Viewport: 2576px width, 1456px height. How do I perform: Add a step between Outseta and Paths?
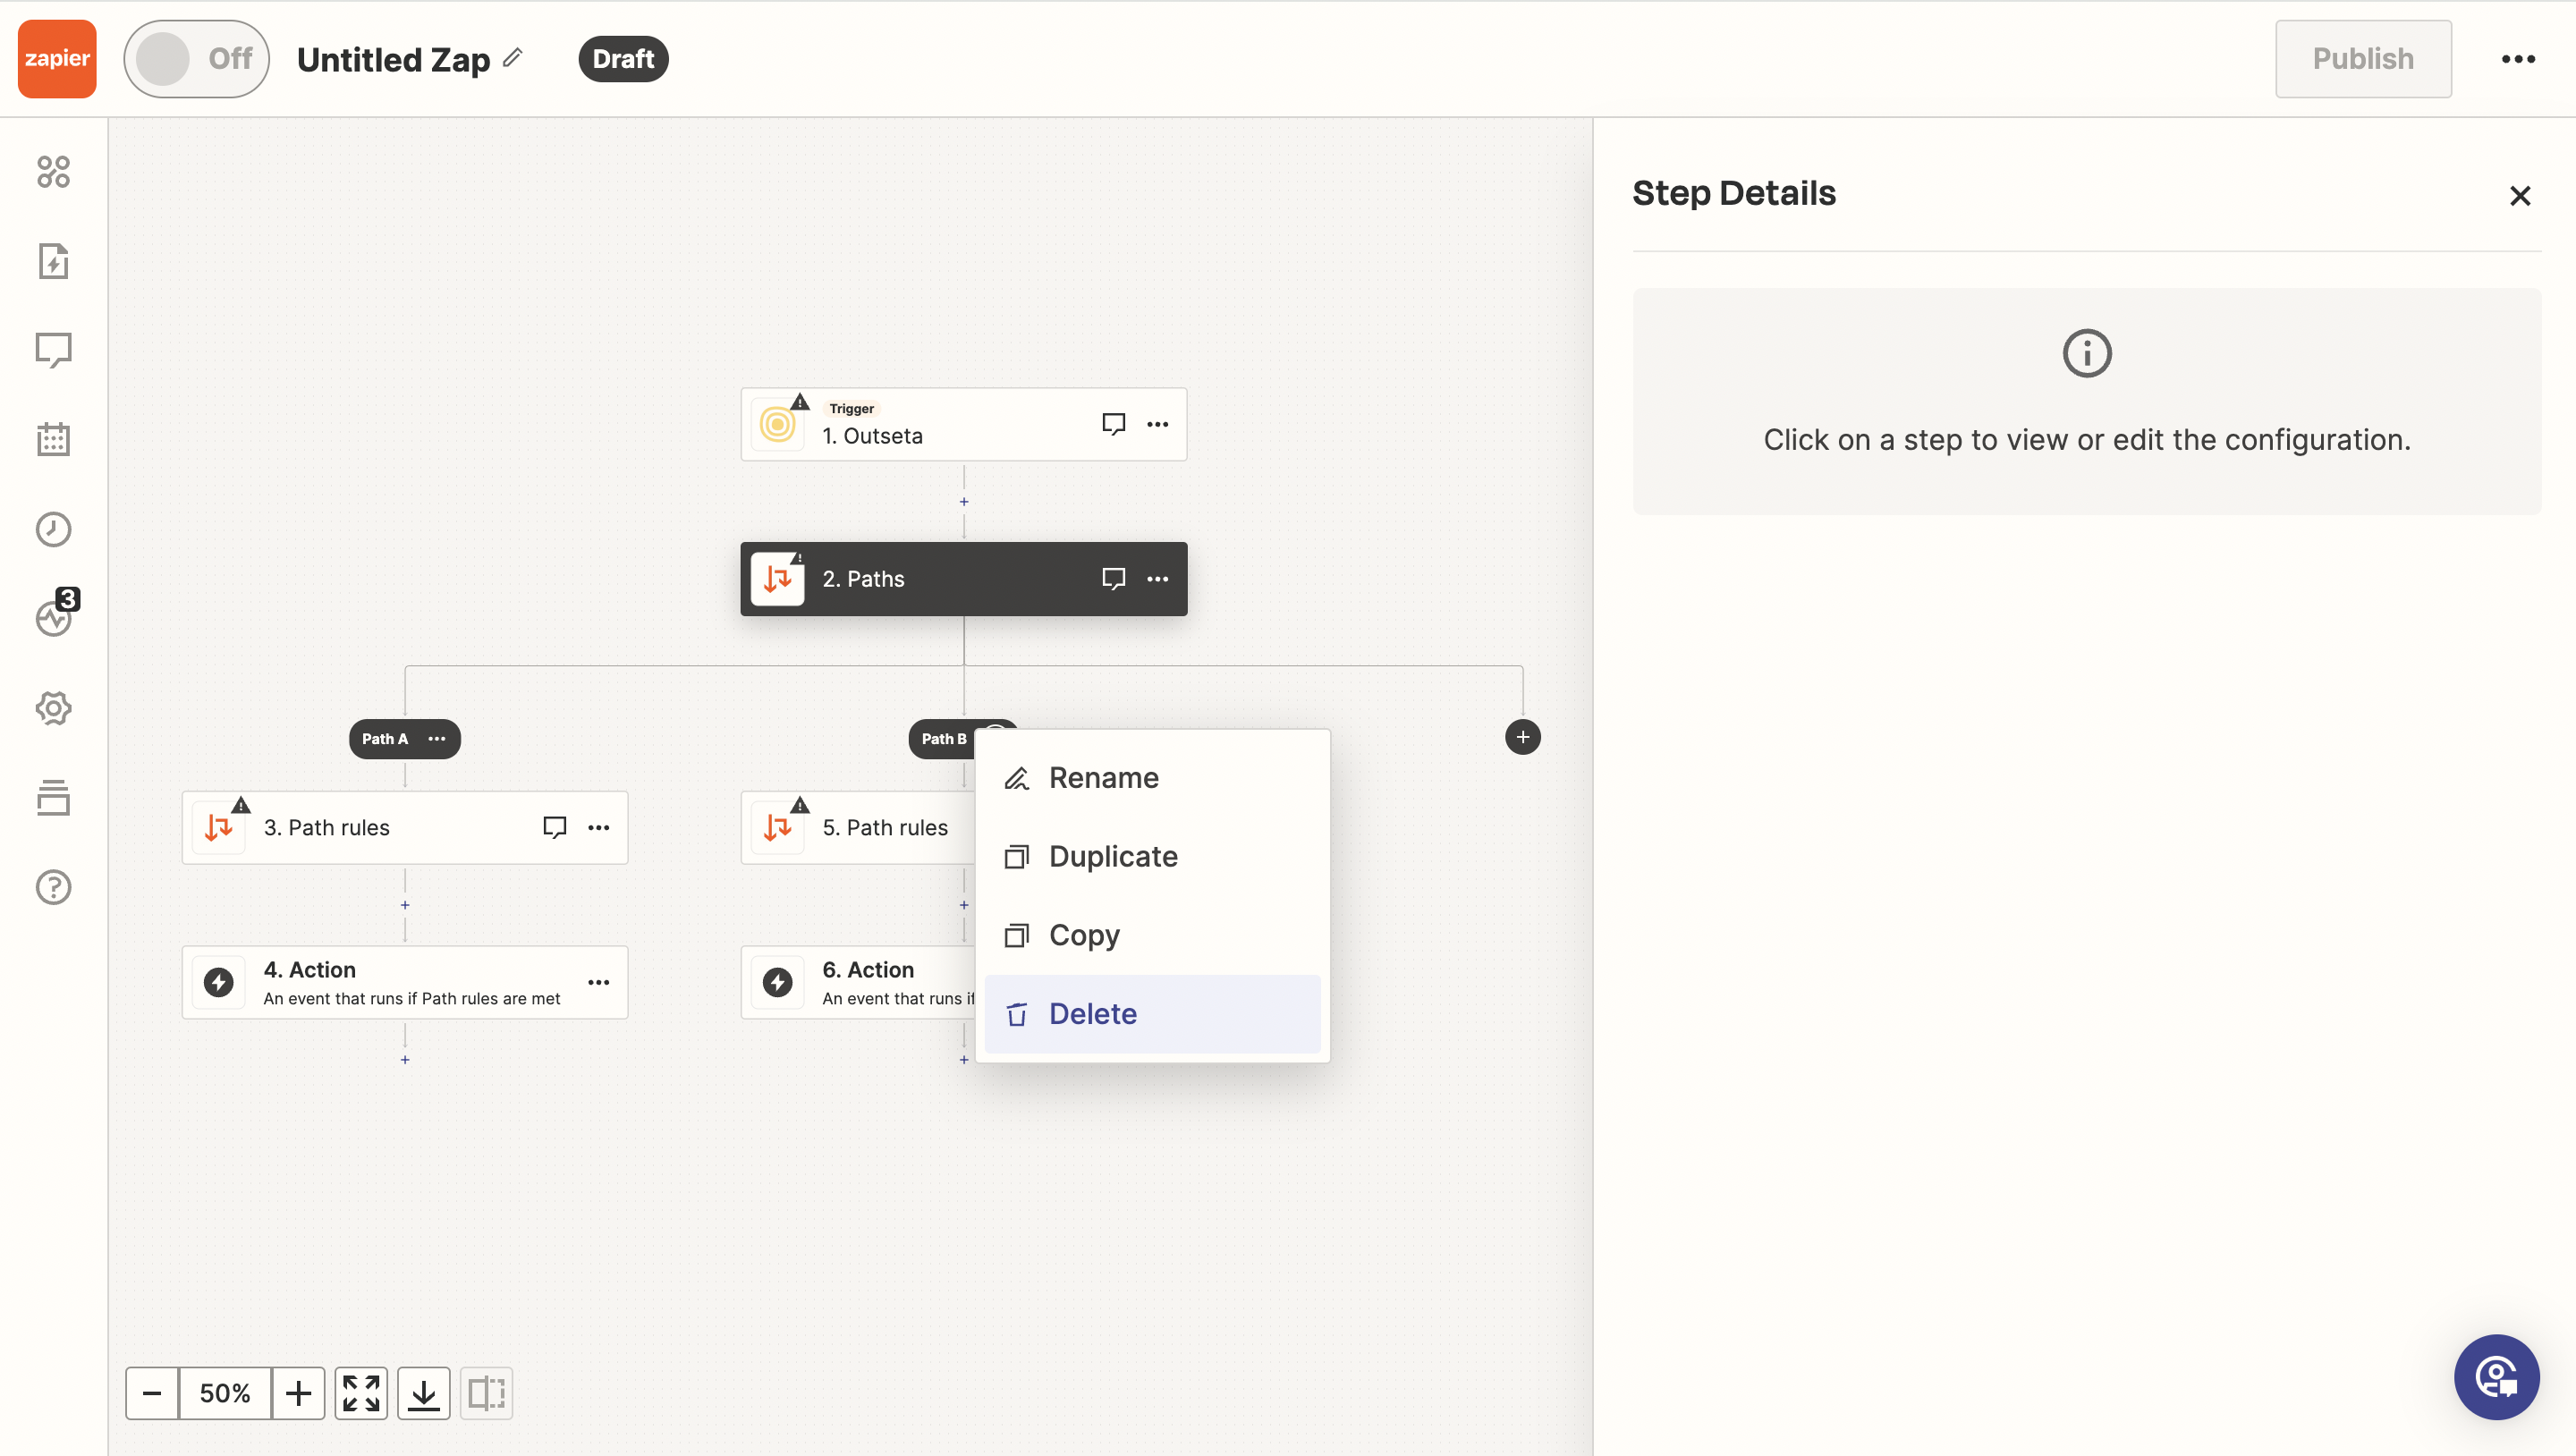[964, 502]
